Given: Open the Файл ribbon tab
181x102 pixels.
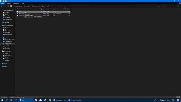Looking at the screenshot, I should 3,3.
